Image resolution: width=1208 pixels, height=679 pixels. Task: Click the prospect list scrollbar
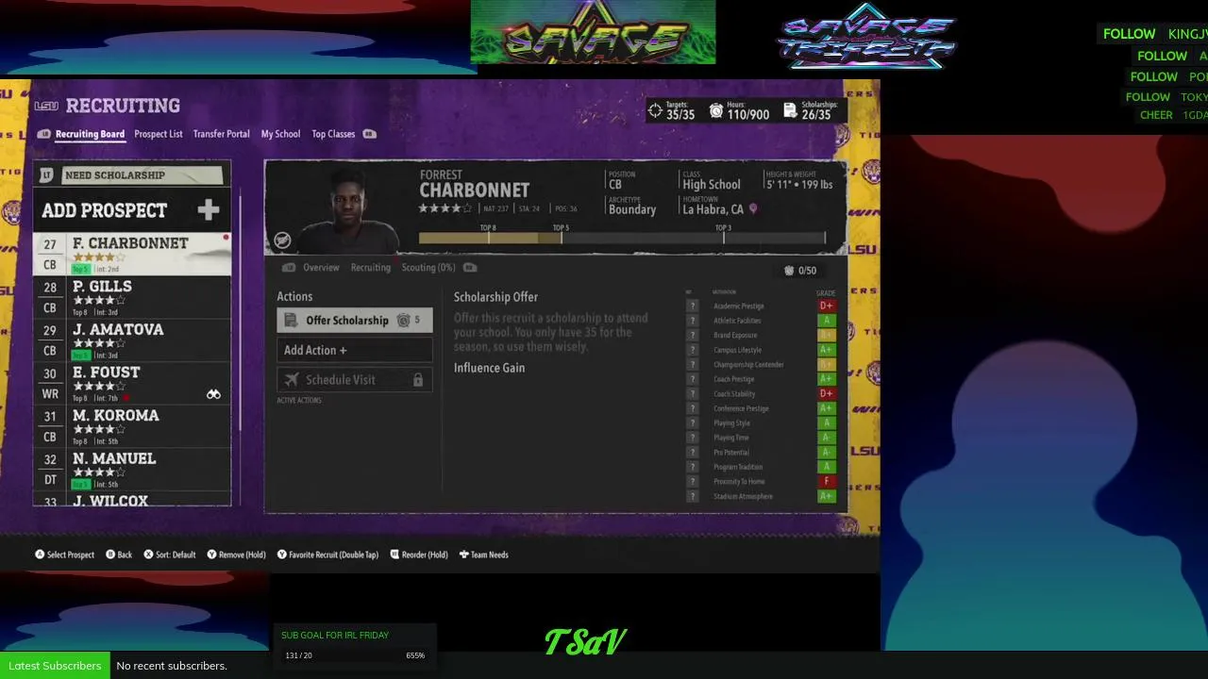pyautogui.click(x=241, y=311)
